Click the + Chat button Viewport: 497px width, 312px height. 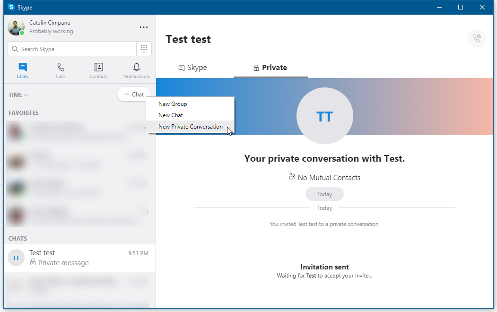[134, 95]
